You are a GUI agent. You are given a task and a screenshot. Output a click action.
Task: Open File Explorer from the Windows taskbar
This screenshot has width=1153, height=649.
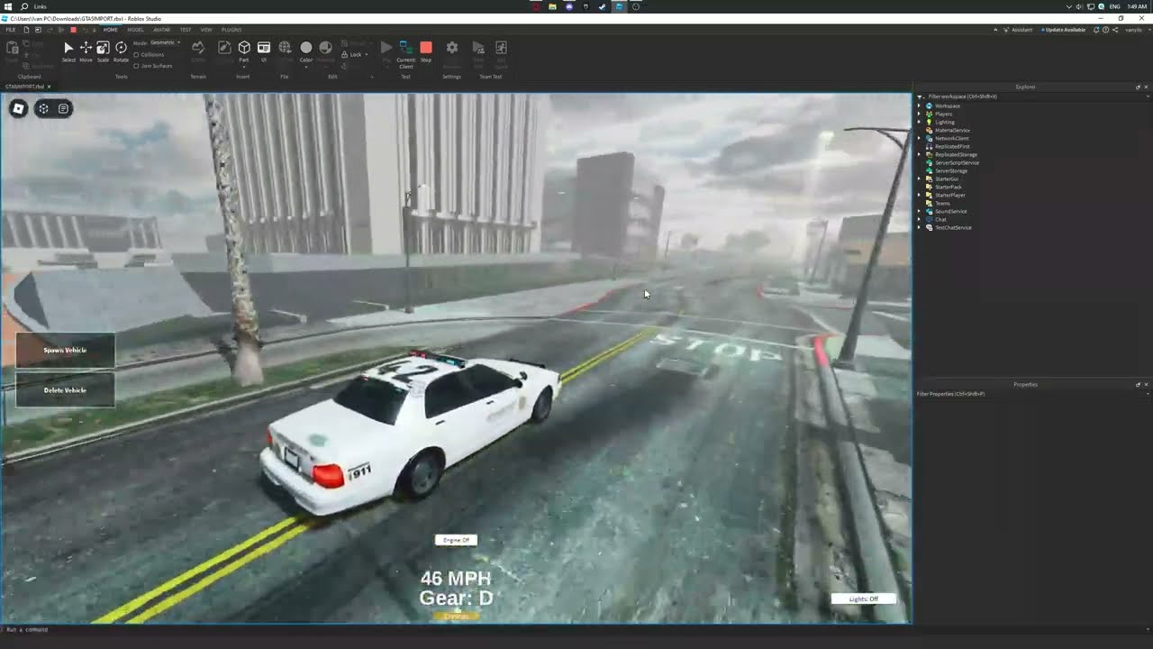pos(552,6)
